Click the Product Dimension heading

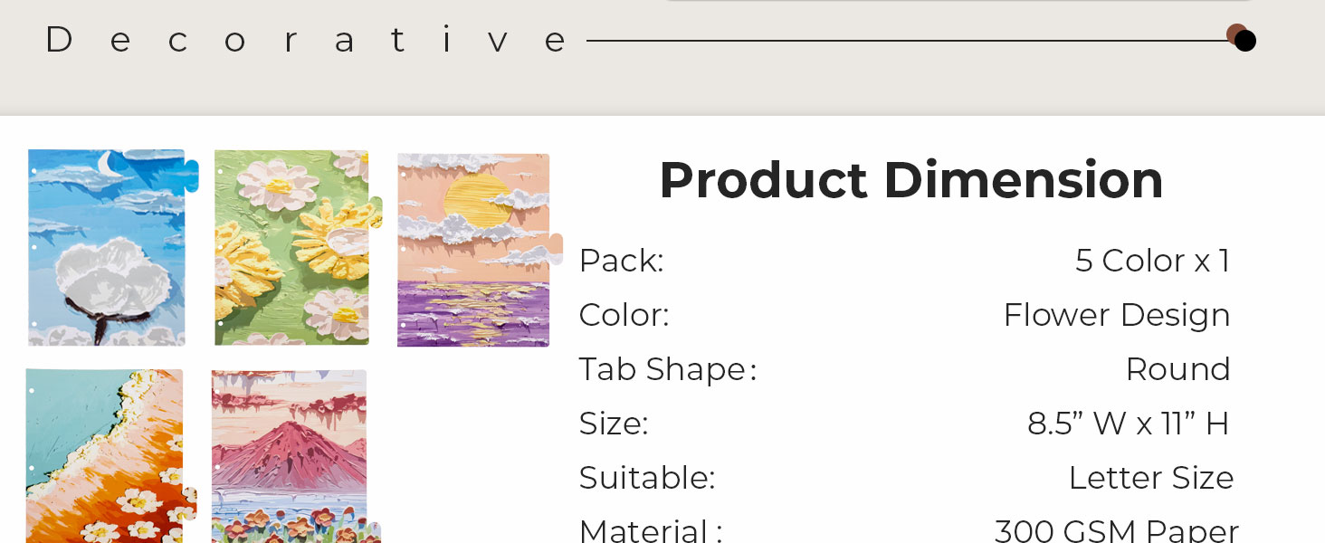910,179
